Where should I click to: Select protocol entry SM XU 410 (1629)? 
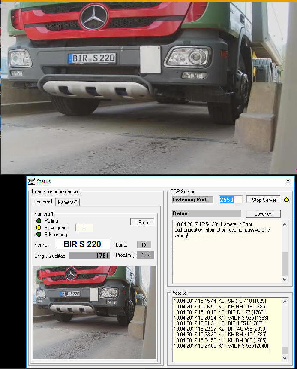(x=220, y=301)
